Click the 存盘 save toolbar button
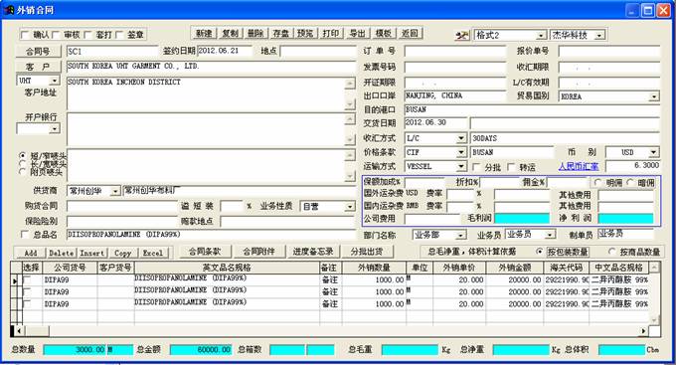This screenshot has height=365, width=676. click(280, 33)
